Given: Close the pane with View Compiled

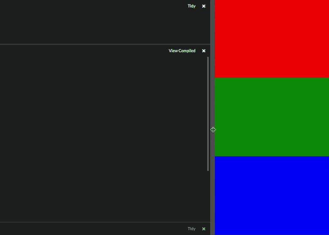Looking at the screenshot, I should (204, 51).
